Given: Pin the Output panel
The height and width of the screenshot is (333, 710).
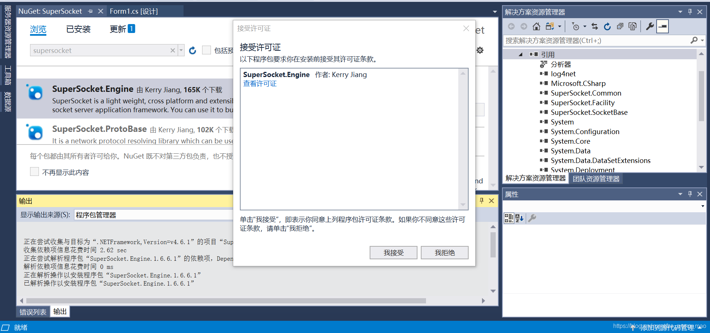Looking at the screenshot, I should click(482, 201).
